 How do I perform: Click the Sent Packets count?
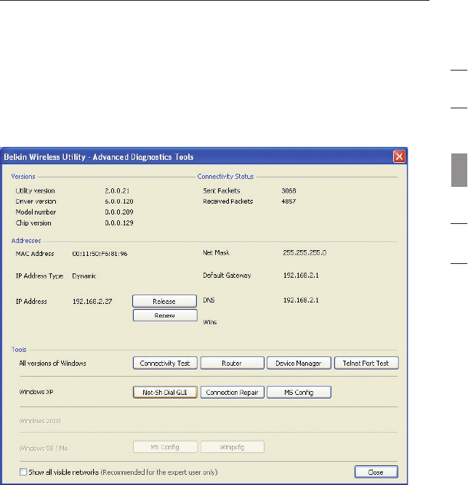pos(290,190)
